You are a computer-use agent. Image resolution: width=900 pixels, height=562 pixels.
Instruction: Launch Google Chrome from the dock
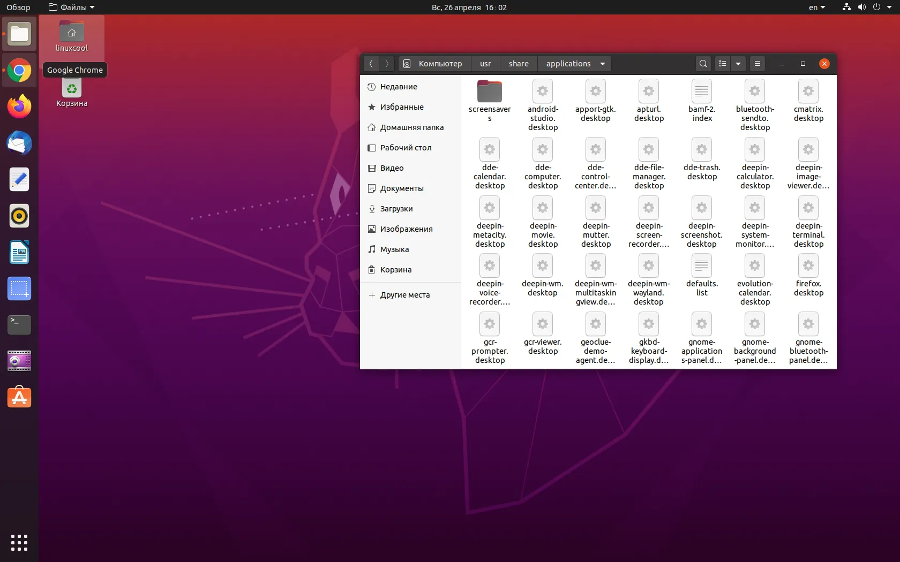(x=19, y=71)
